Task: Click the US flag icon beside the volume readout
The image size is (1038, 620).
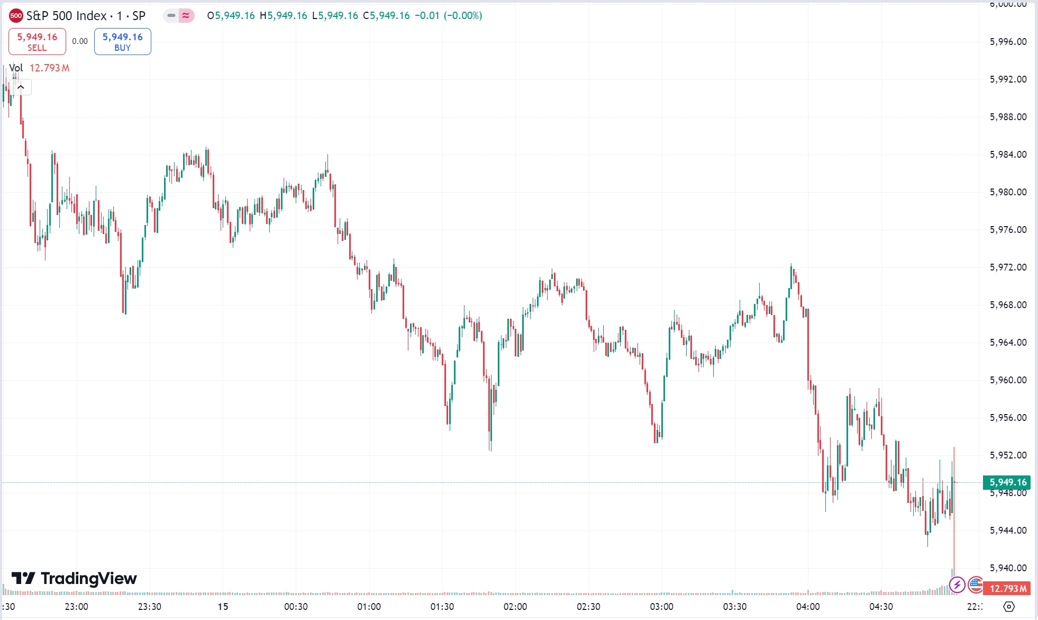Action: coord(976,586)
